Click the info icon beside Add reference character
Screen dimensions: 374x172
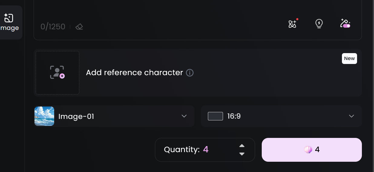coord(190,73)
